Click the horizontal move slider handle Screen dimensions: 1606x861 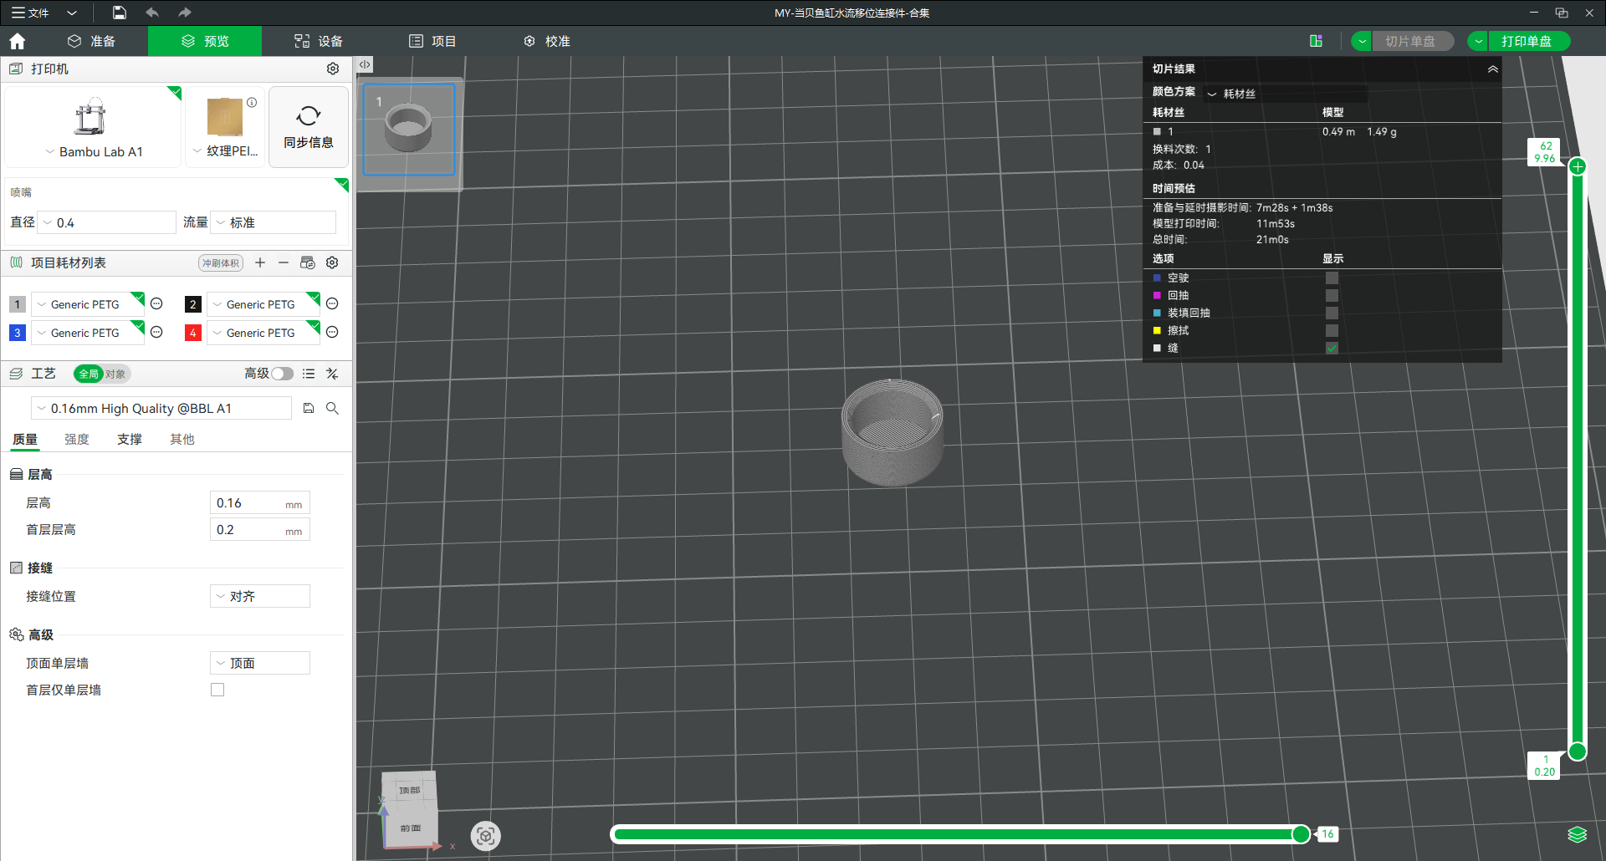pyautogui.click(x=1301, y=834)
